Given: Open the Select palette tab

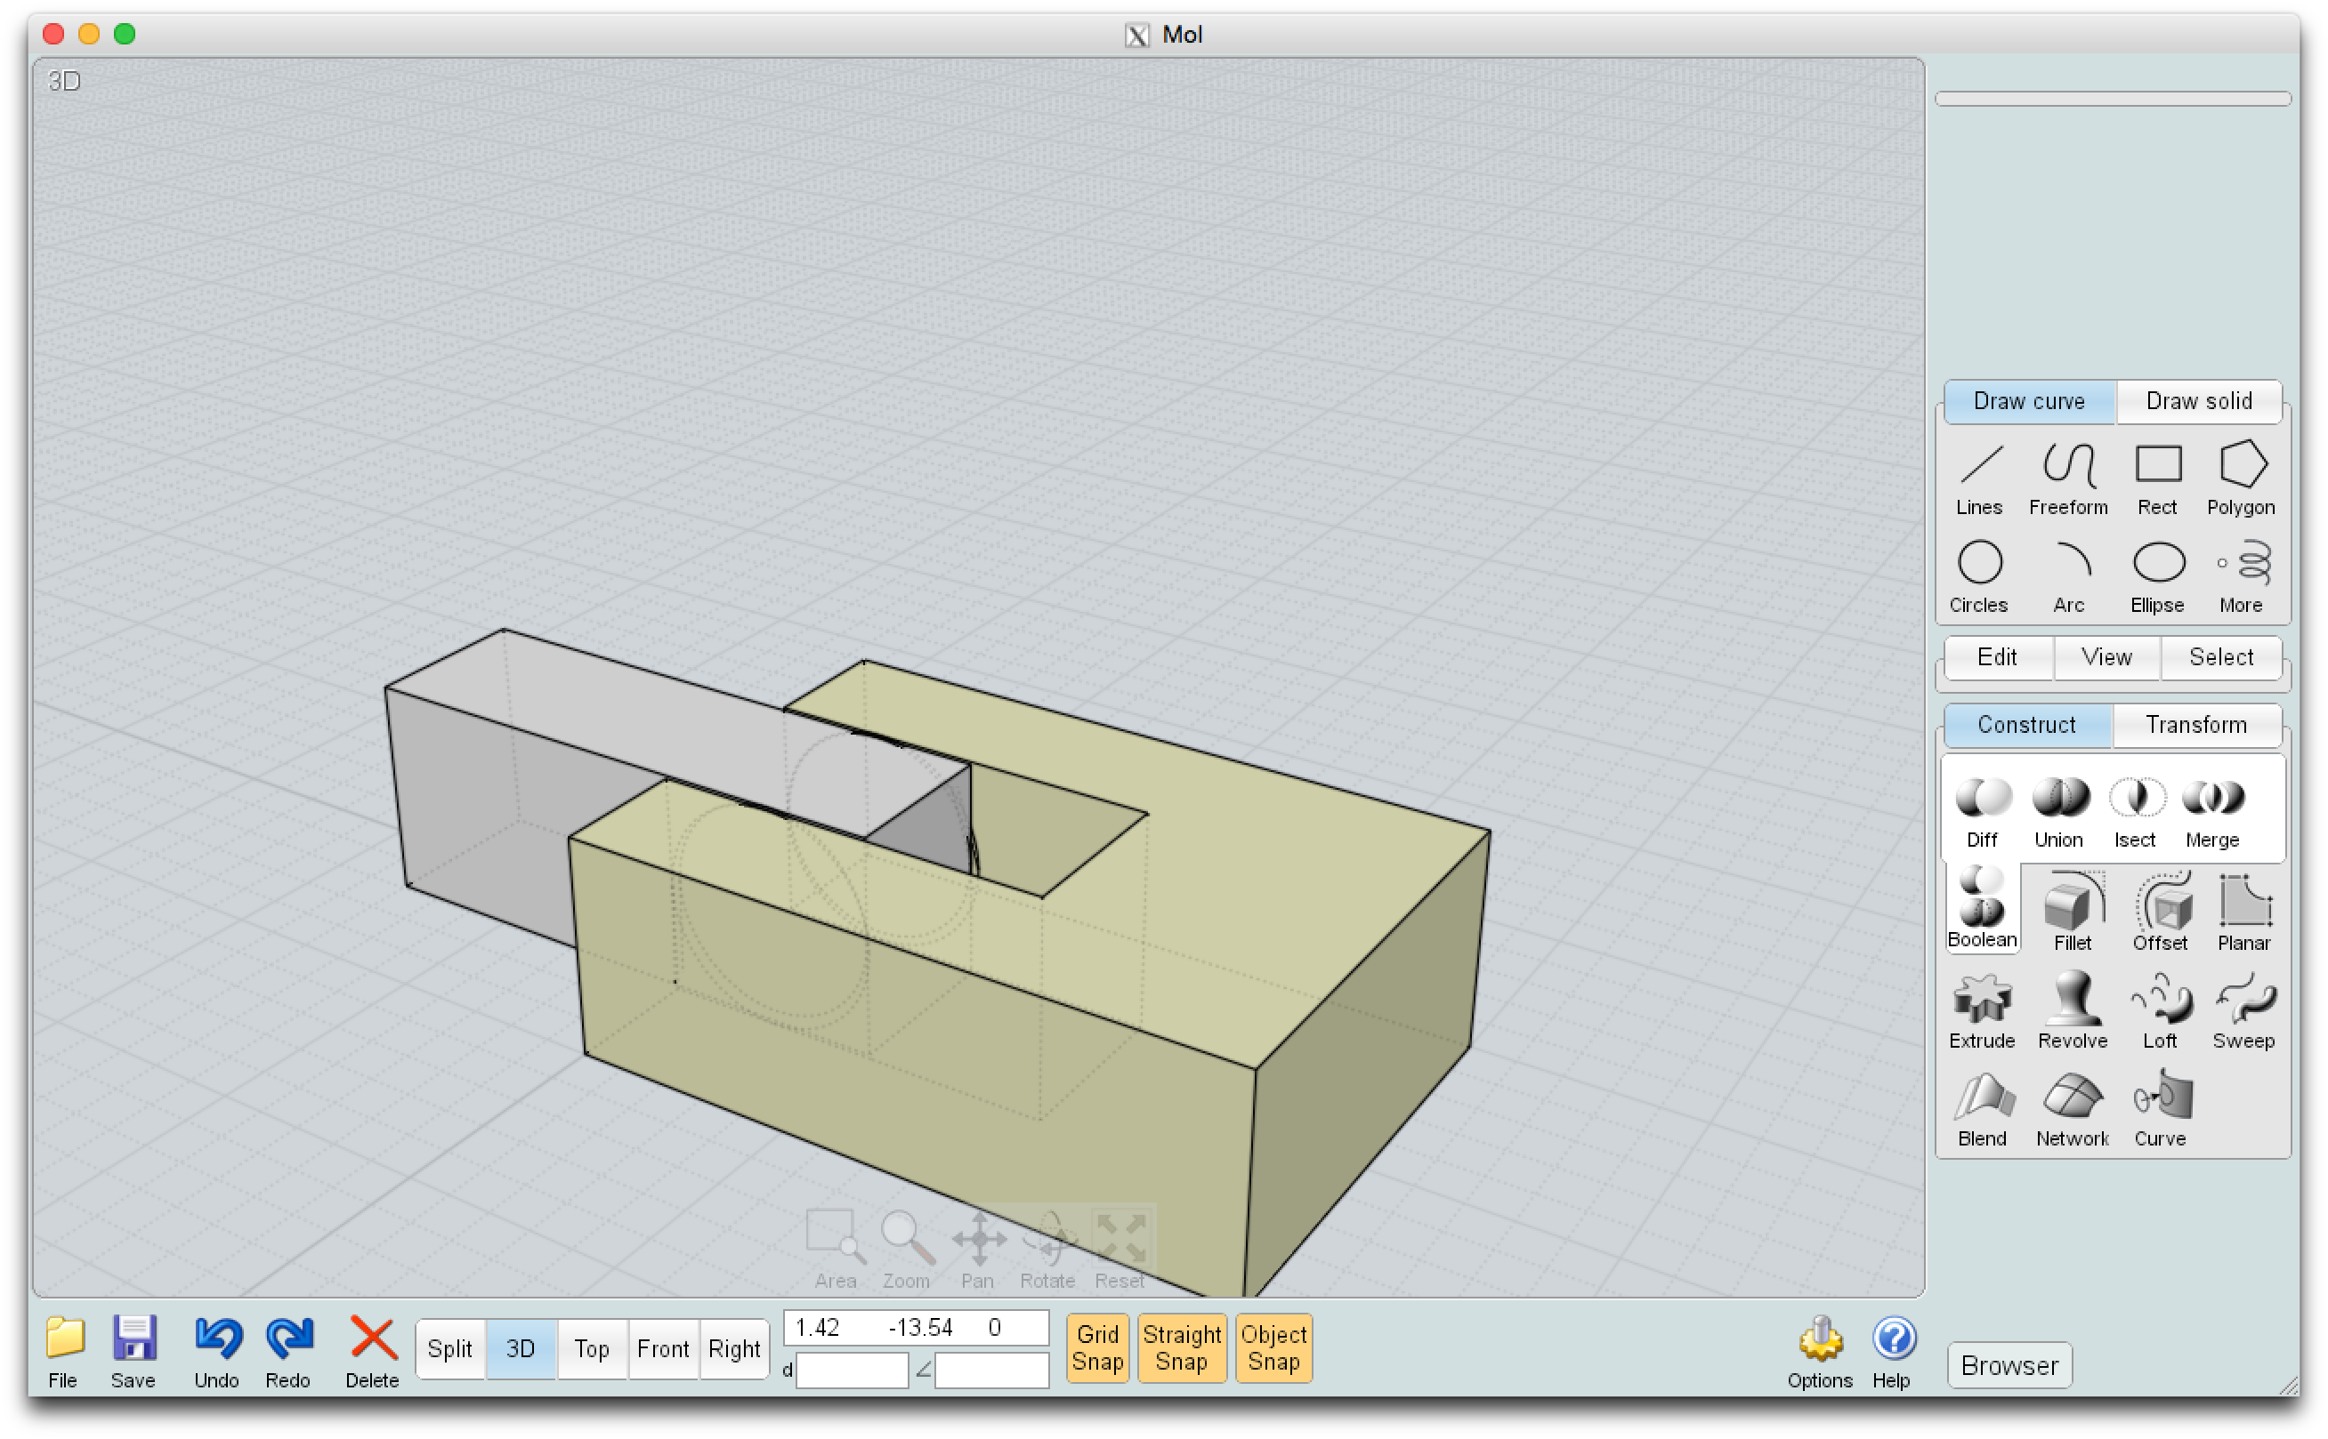Looking at the screenshot, I should (x=2221, y=656).
